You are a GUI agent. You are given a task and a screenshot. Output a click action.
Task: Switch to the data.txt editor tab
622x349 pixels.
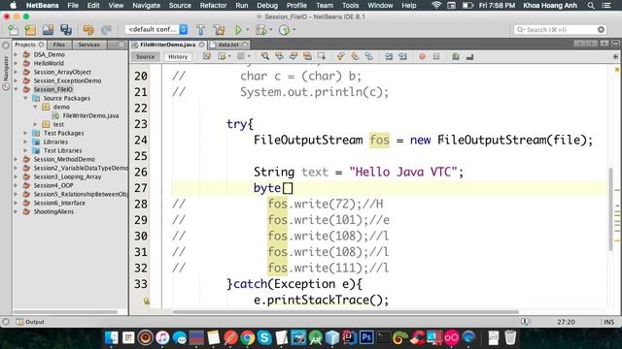coord(228,45)
